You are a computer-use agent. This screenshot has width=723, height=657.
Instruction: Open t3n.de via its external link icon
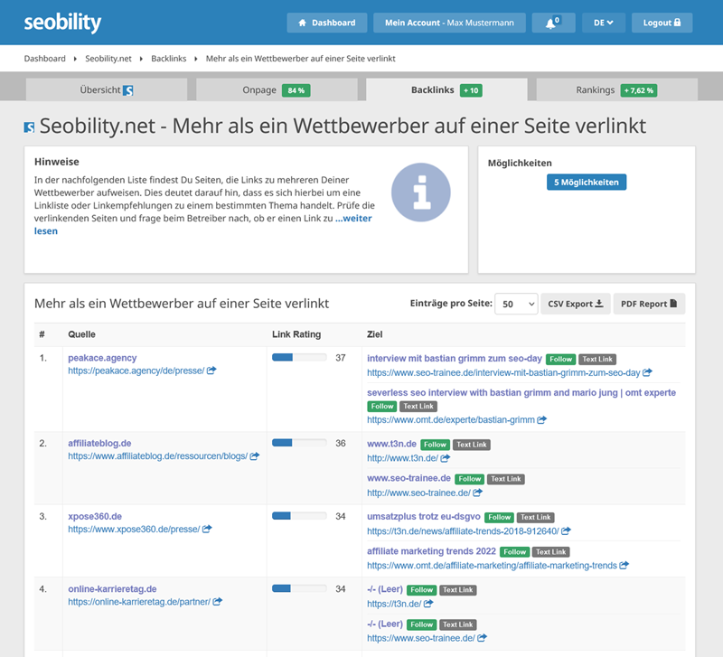(x=445, y=458)
